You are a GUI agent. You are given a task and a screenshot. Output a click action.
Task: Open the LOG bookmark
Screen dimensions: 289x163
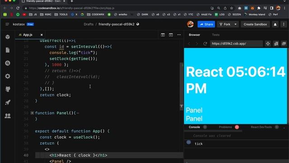click(220, 14)
